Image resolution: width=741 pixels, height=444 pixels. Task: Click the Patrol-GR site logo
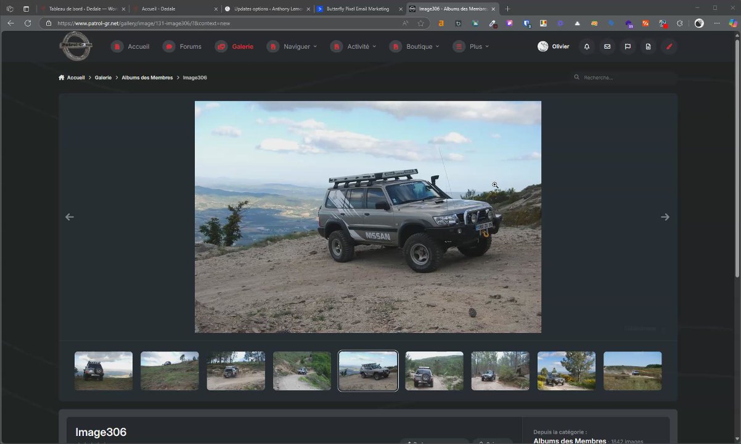(x=76, y=46)
